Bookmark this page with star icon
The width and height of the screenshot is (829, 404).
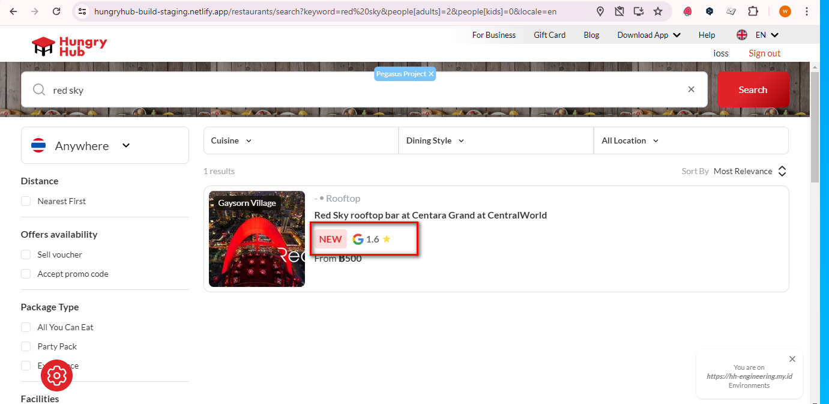[x=658, y=11]
